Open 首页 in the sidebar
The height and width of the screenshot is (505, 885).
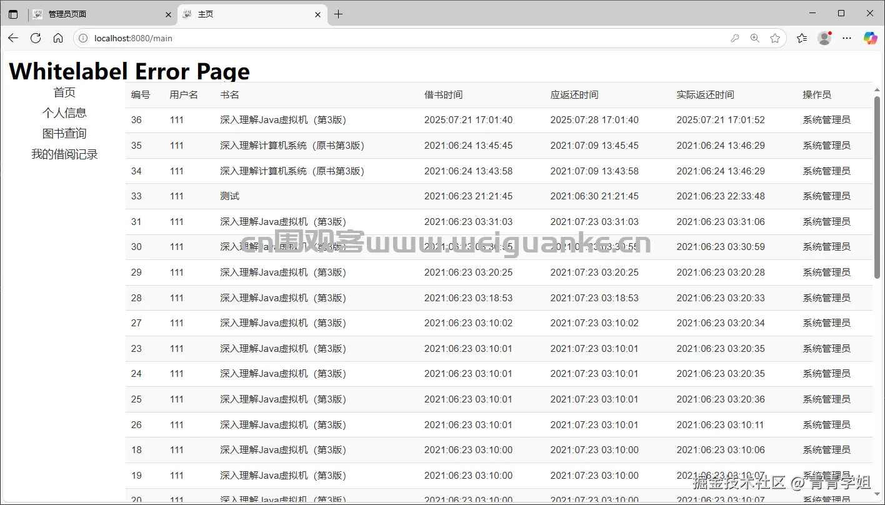(x=64, y=92)
